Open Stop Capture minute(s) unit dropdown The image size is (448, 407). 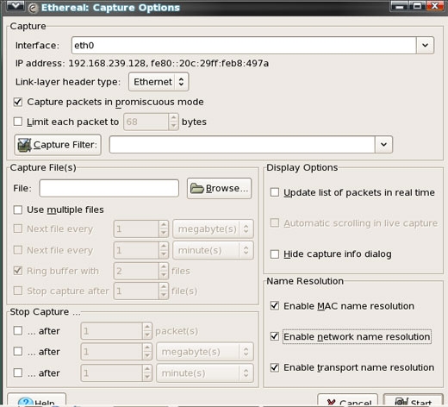pos(205,373)
